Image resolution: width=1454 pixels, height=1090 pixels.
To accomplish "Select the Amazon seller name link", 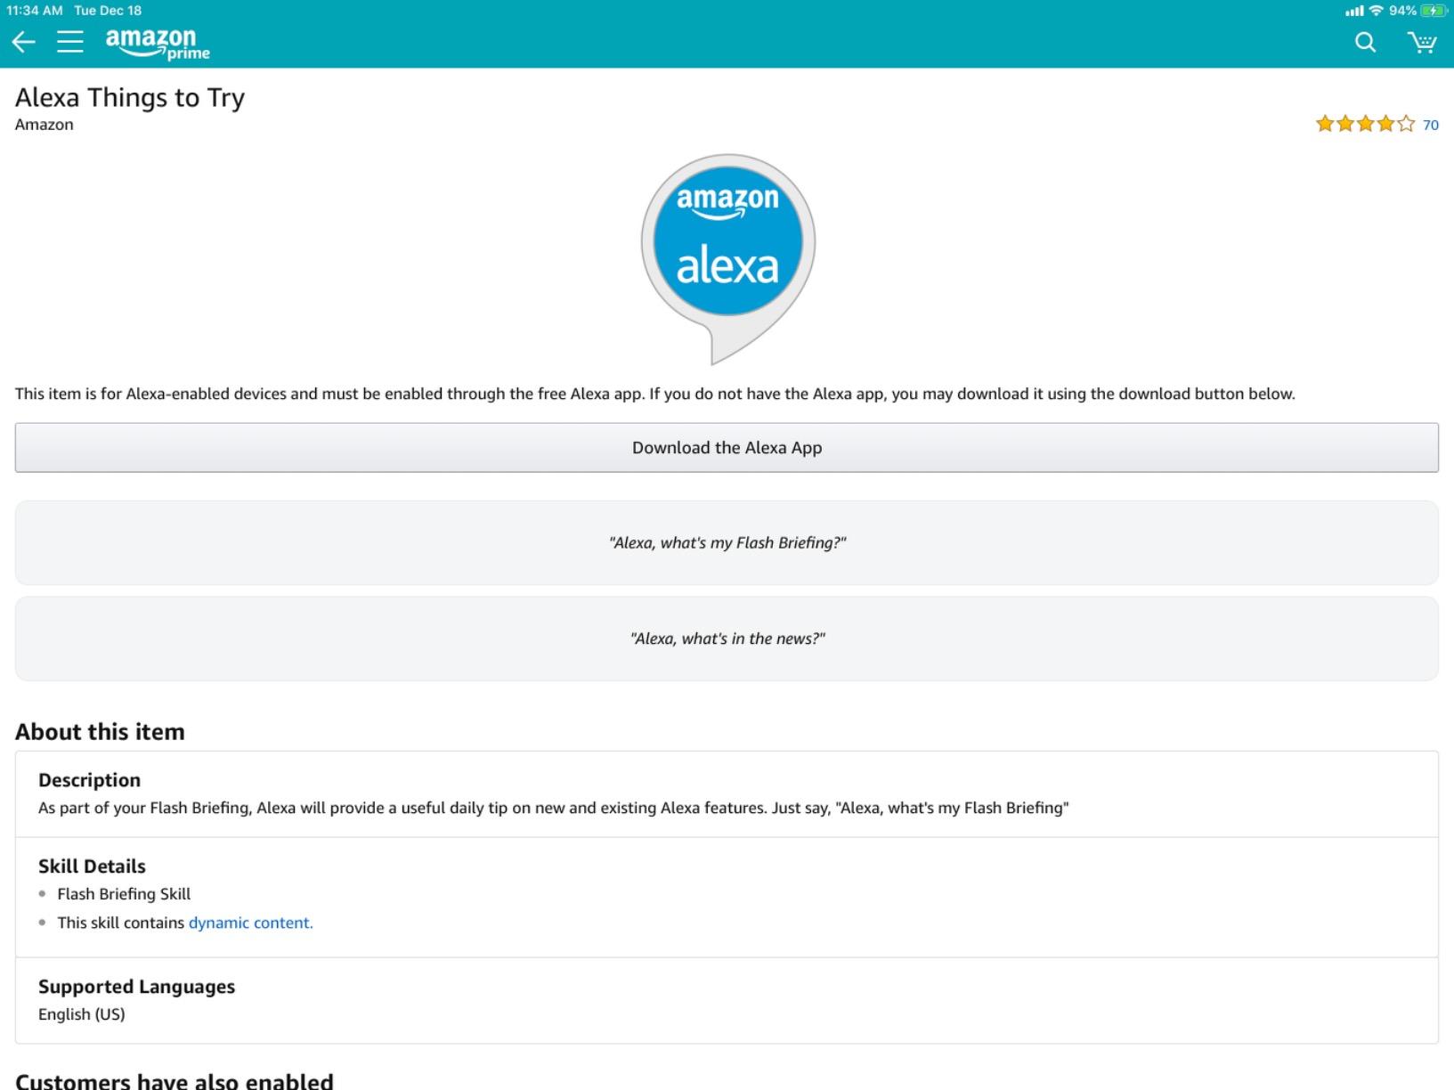I will 44,124.
